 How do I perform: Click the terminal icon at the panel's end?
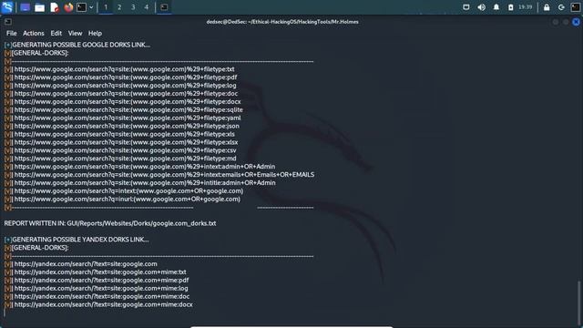[575, 7]
